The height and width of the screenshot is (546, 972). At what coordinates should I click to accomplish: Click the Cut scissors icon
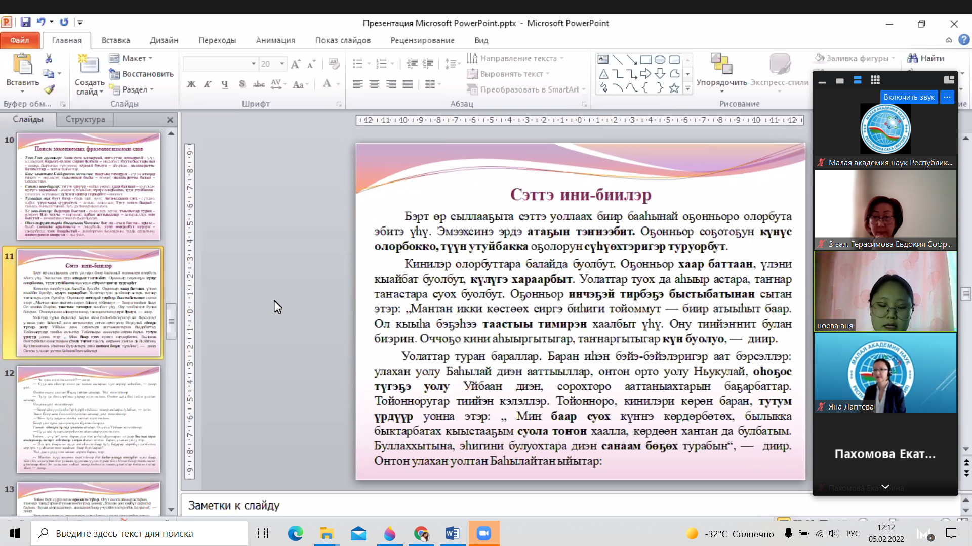(x=49, y=59)
